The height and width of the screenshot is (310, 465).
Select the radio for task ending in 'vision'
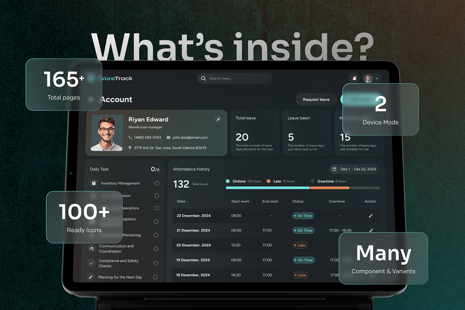pos(157,196)
